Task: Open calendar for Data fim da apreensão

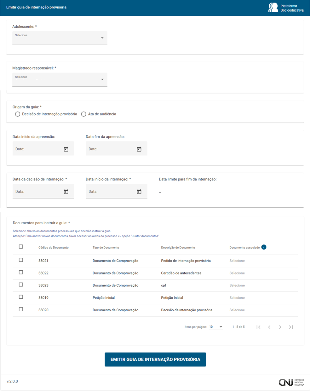Action: [139, 149]
